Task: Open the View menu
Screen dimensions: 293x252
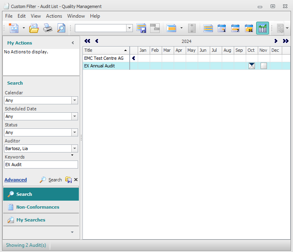Action: coord(36,16)
